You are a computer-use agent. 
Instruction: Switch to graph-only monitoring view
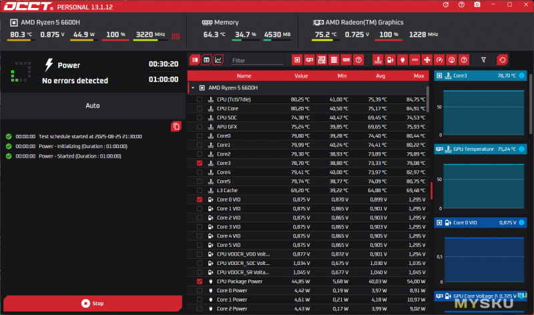(x=218, y=60)
